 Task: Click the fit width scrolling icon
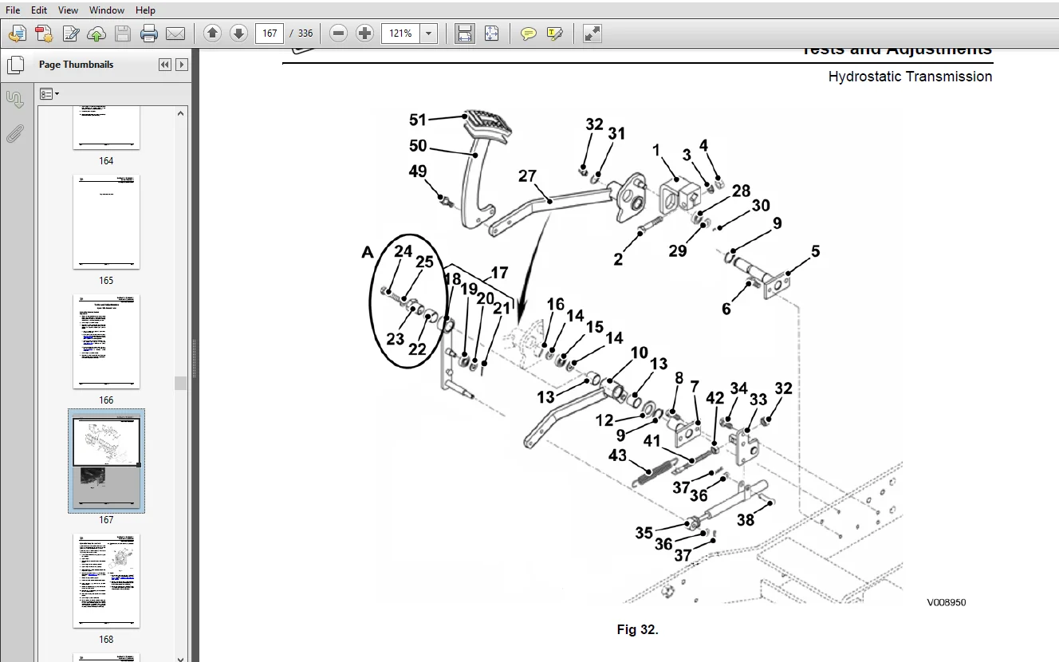point(465,33)
